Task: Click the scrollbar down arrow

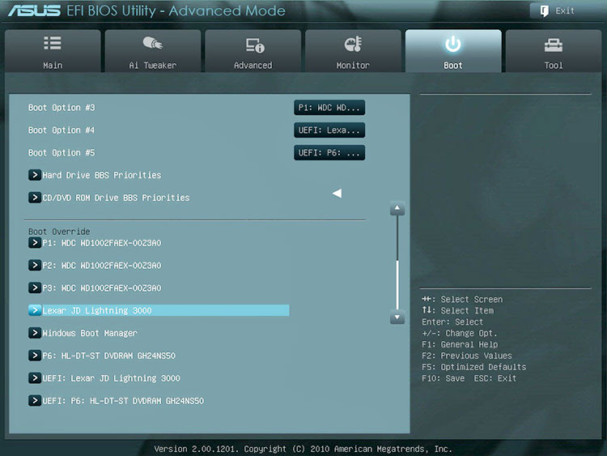Action: tap(397, 317)
